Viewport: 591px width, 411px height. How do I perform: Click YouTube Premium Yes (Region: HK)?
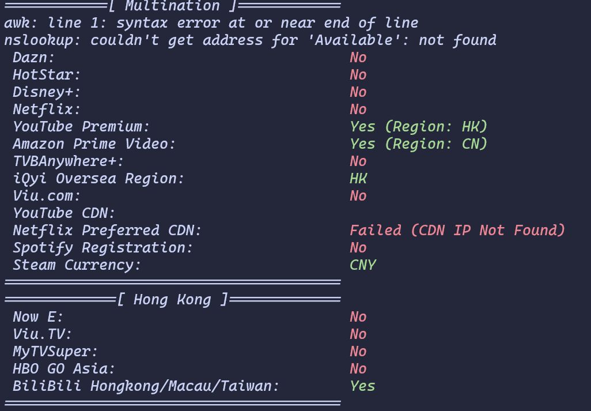(x=418, y=127)
